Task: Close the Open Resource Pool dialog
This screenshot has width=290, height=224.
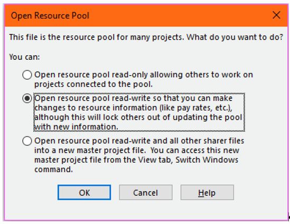Action: [276, 15]
